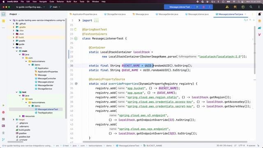Collapse the src folder
This screenshot has width=263, height=148.
(14, 48)
